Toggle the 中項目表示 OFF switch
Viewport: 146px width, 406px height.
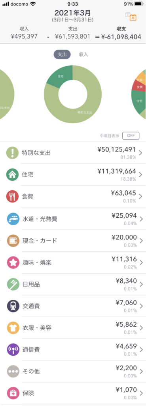click(131, 136)
